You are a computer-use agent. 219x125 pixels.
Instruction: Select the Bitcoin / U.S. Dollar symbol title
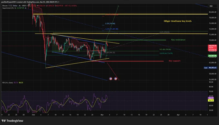point(9,6)
